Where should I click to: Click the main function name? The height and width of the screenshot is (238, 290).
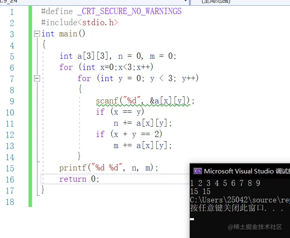[x=68, y=34]
